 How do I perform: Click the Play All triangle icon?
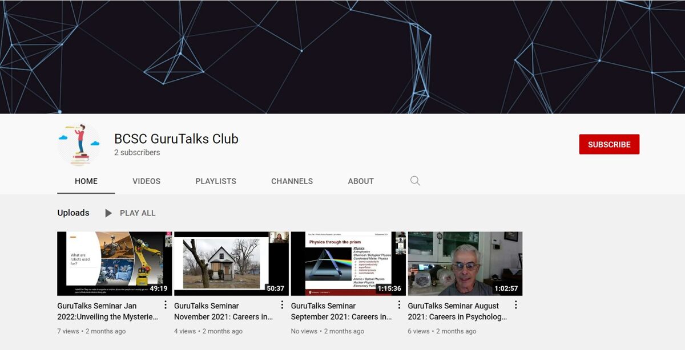tap(108, 213)
